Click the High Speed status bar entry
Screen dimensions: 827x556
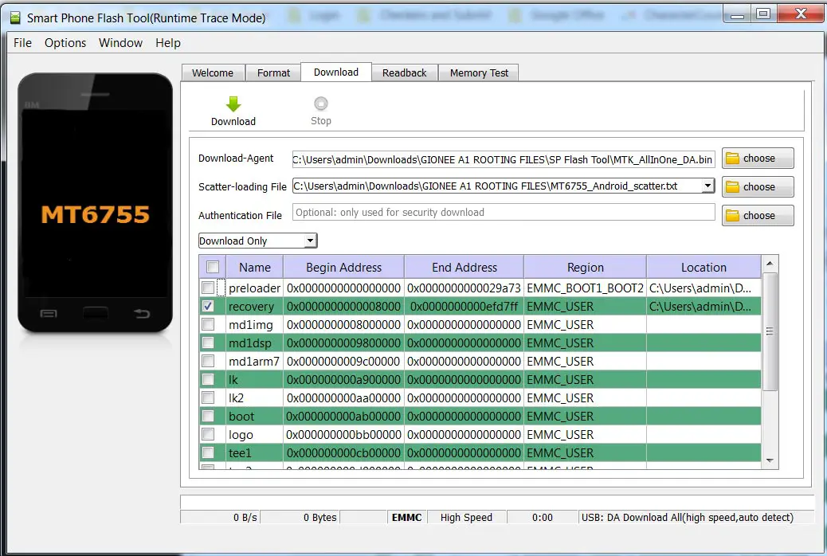pos(466,518)
